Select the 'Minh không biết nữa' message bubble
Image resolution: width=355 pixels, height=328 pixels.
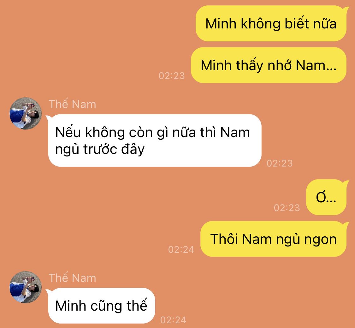pos(271,24)
